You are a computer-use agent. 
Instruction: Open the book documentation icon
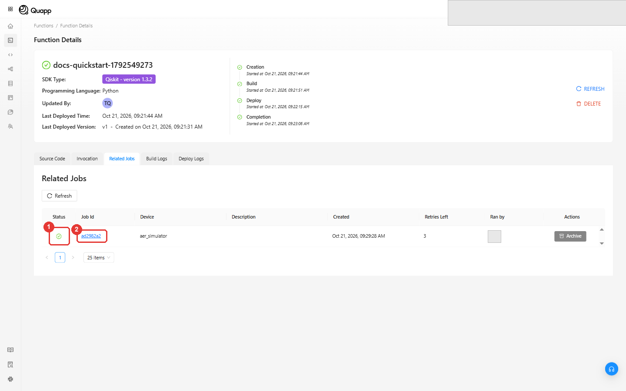pos(10,350)
